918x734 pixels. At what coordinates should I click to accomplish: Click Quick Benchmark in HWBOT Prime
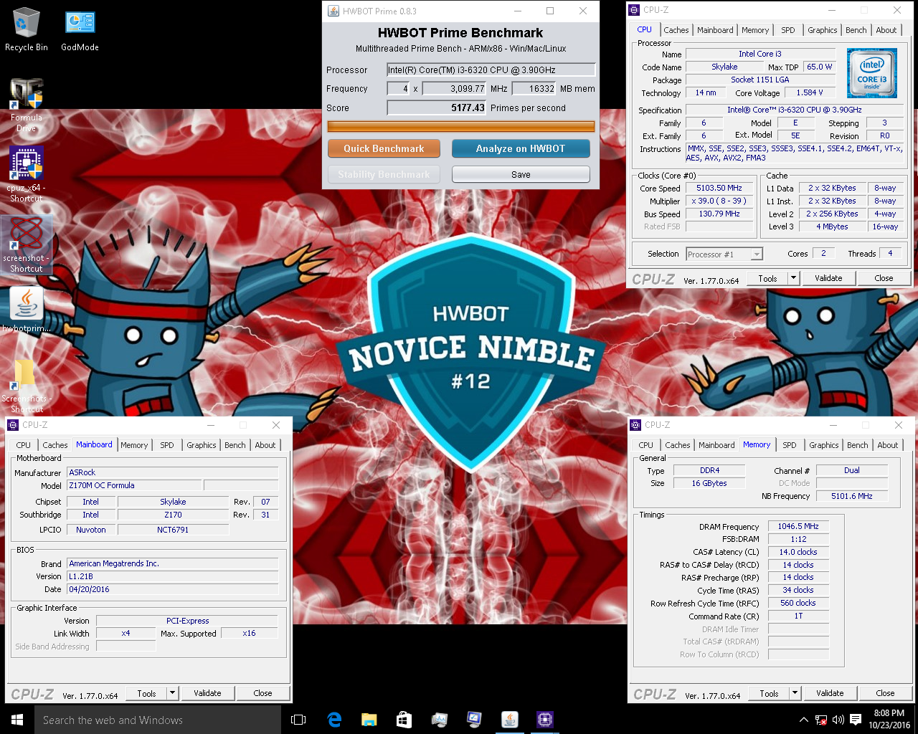pyautogui.click(x=384, y=148)
